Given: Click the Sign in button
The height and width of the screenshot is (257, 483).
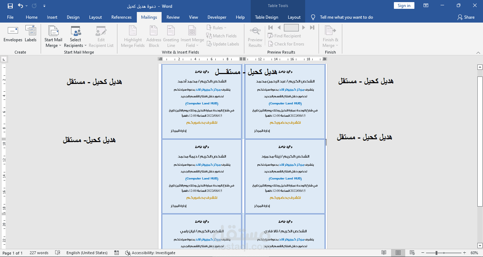Looking at the screenshot, I should 404,5.
